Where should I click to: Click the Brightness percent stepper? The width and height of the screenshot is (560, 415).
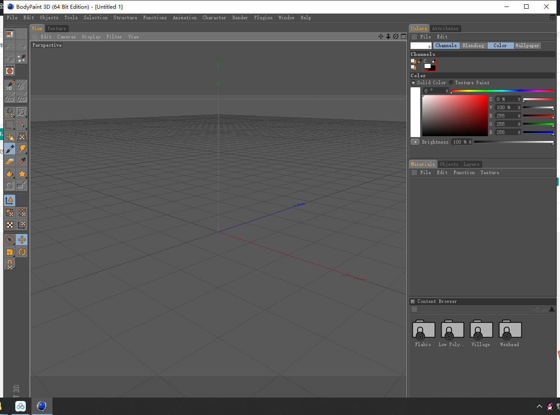470,142
